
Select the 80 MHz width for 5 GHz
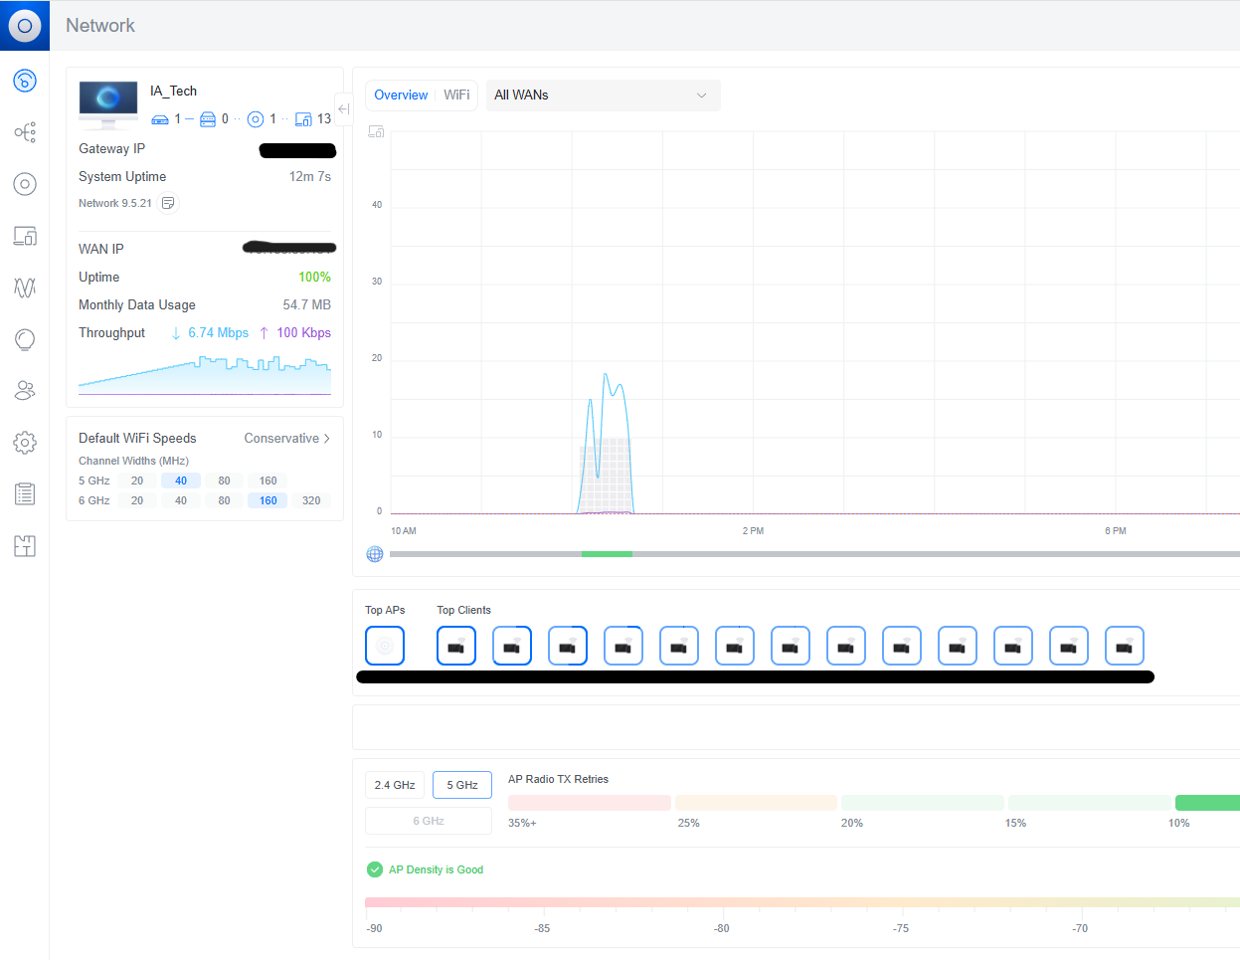(225, 480)
